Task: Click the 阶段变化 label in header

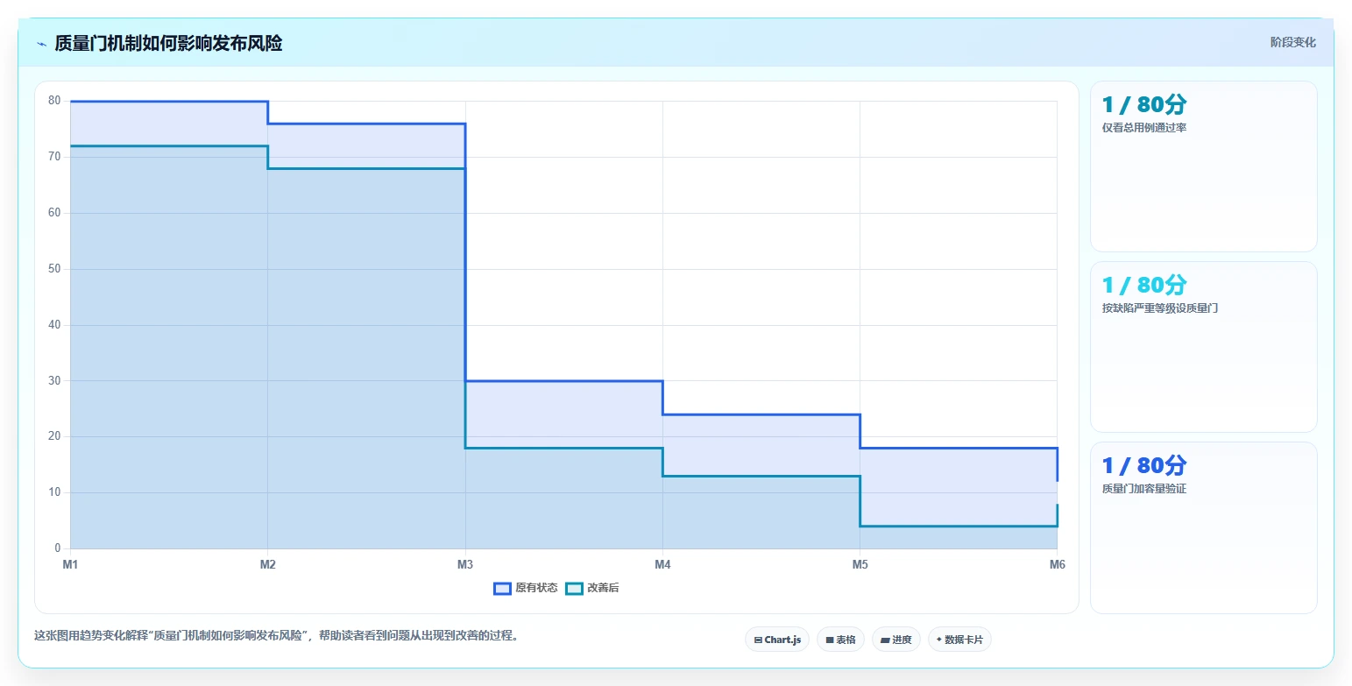Action: (x=1292, y=42)
